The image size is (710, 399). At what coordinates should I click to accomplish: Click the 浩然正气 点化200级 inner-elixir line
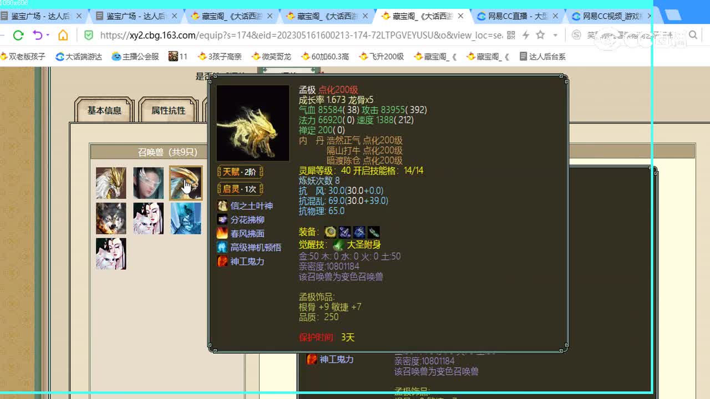pyautogui.click(x=364, y=140)
